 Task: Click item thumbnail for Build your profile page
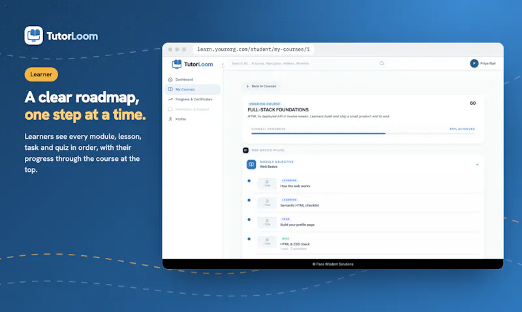pyautogui.click(x=267, y=222)
